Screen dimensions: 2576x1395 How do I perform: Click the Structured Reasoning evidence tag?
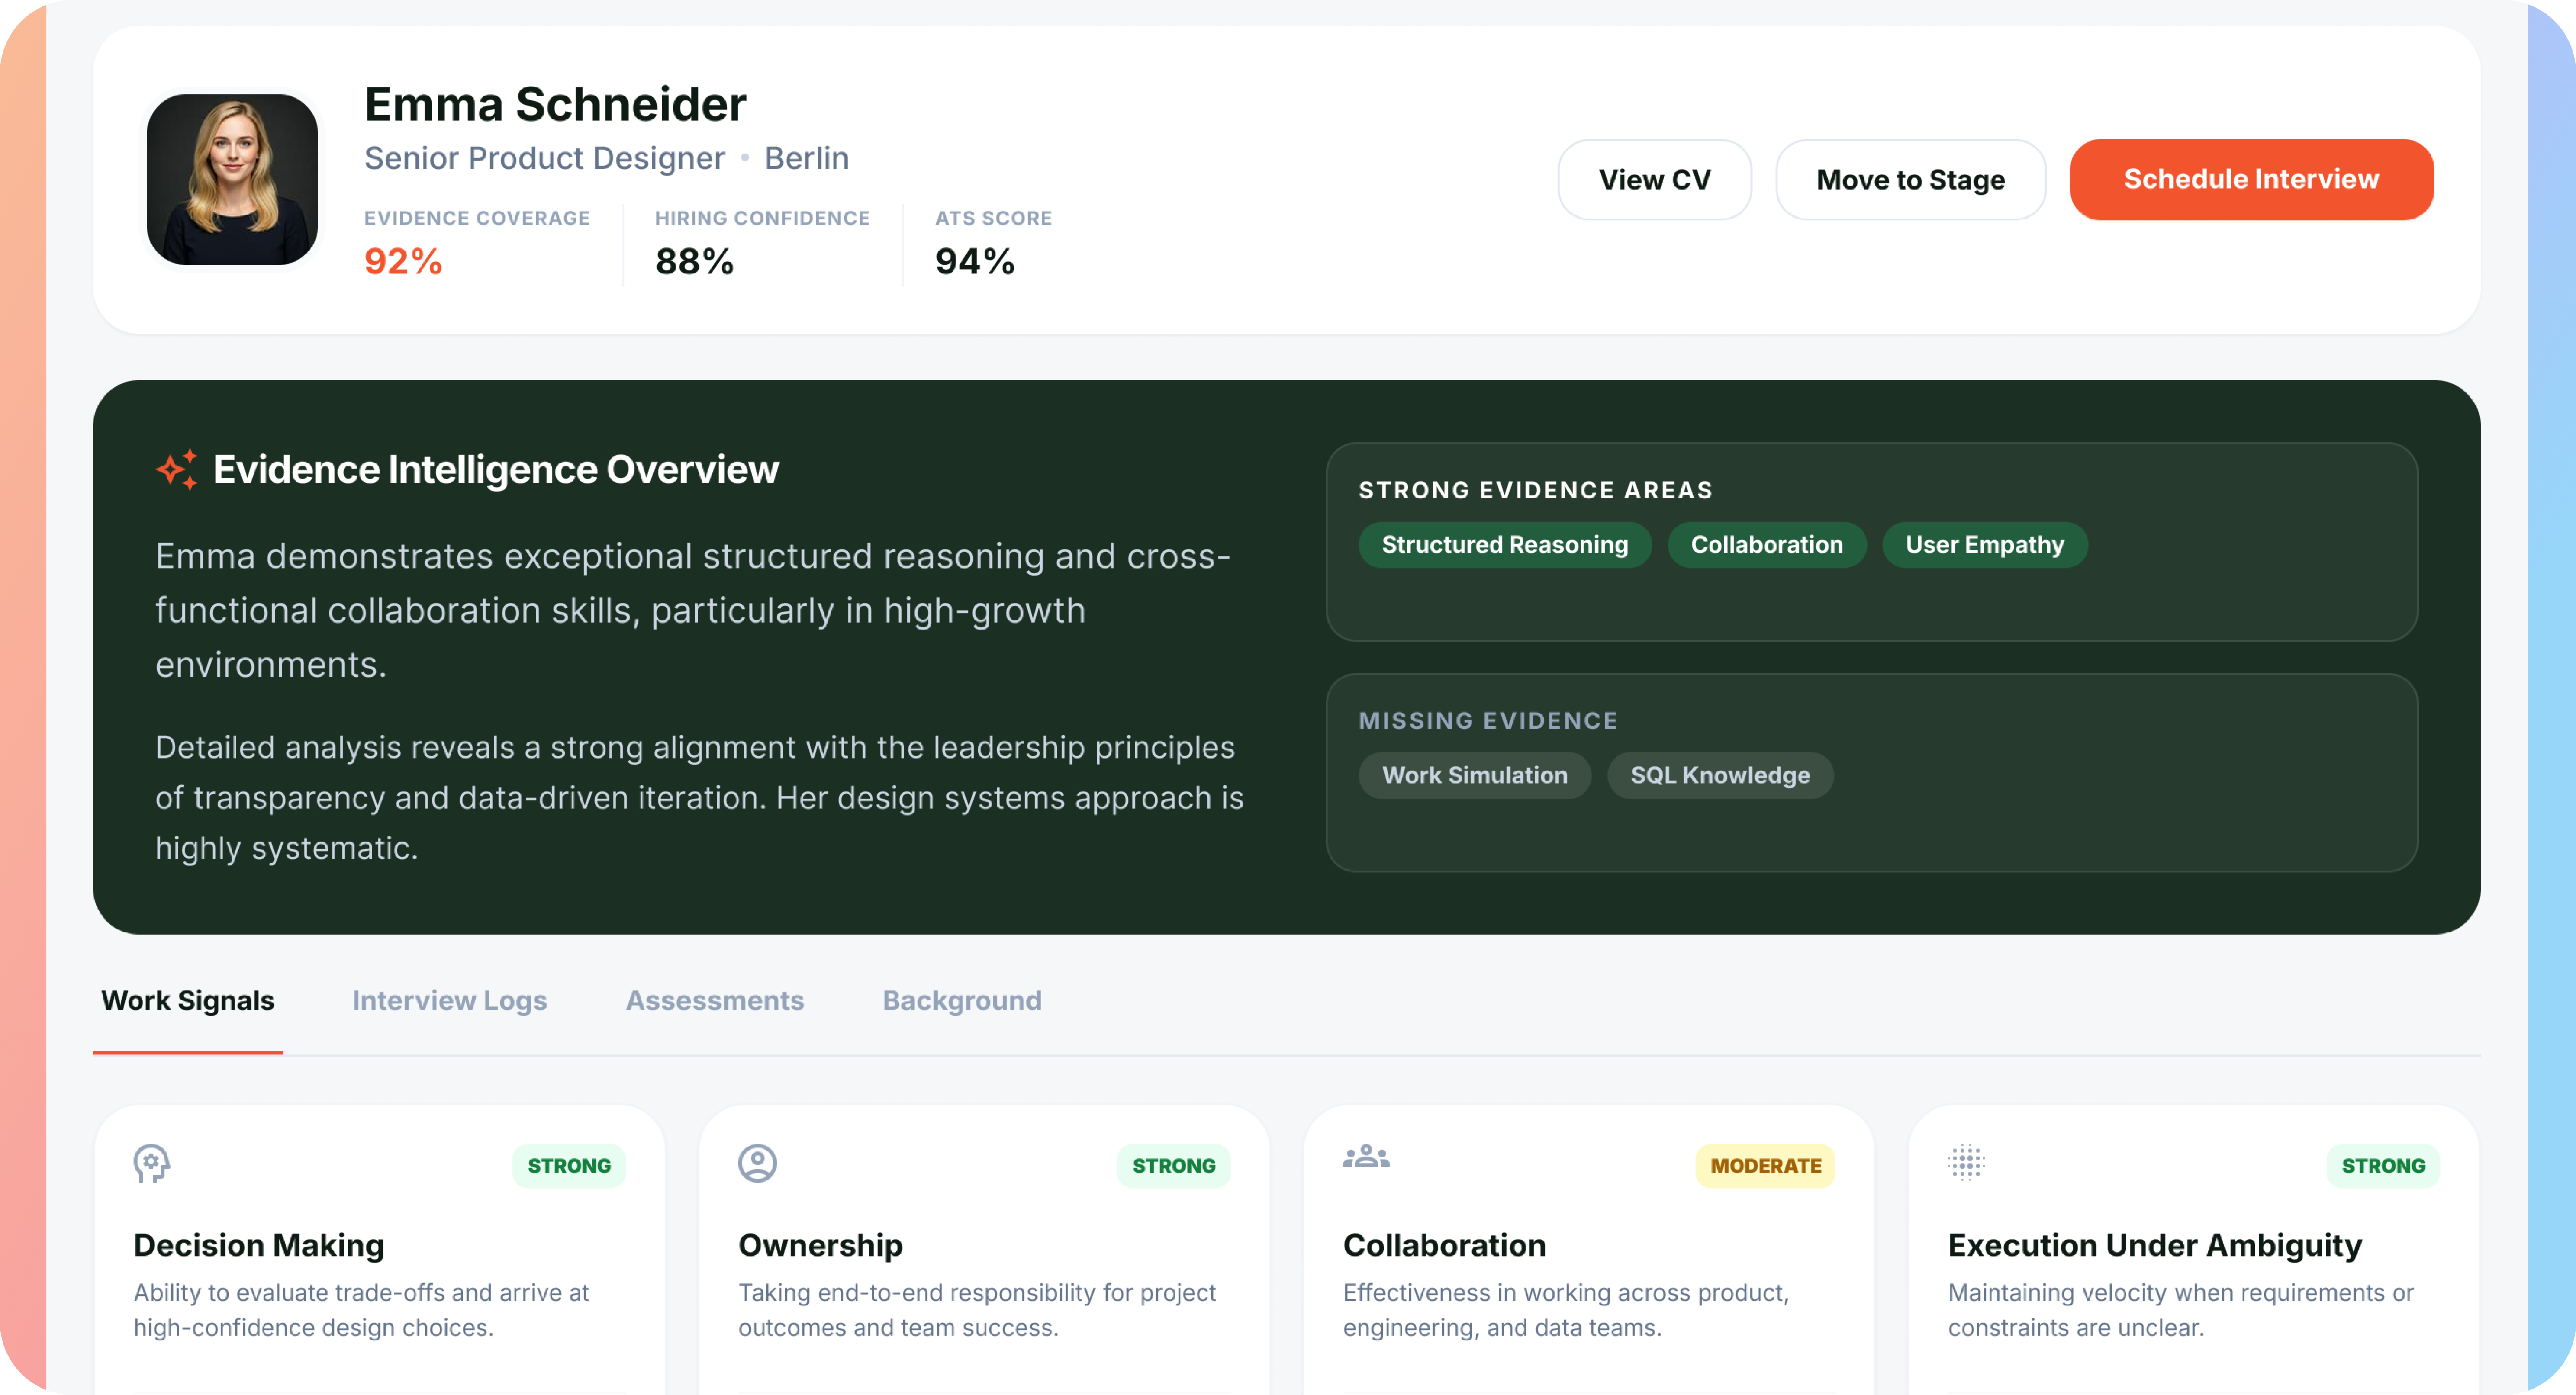(x=1504, y=545)
